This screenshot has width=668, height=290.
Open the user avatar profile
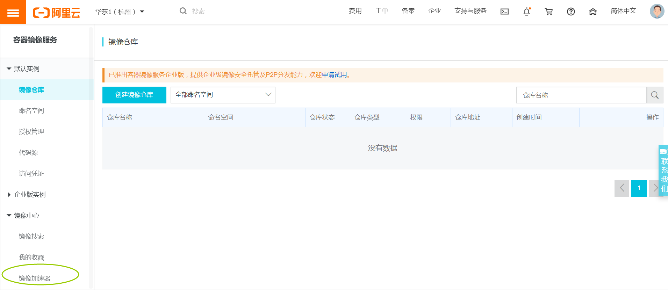click(x=656, y=11)
